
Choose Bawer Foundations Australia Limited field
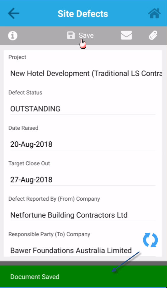(83, 251)
